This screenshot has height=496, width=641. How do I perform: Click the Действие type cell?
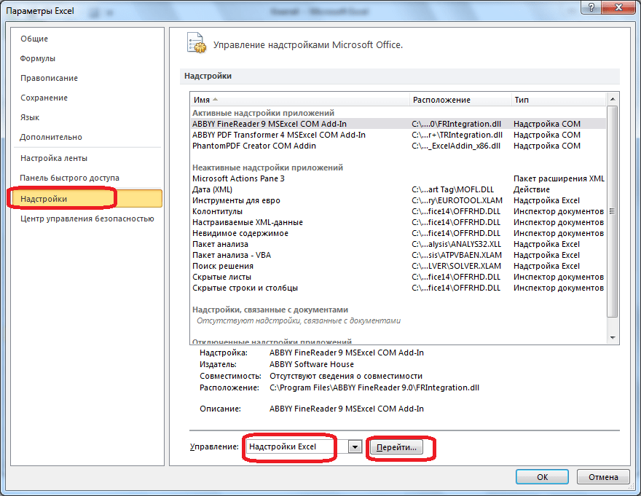point(532,189)
